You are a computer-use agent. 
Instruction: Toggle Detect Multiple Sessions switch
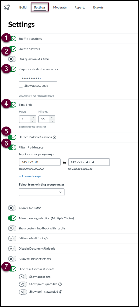tap(12, 137)
